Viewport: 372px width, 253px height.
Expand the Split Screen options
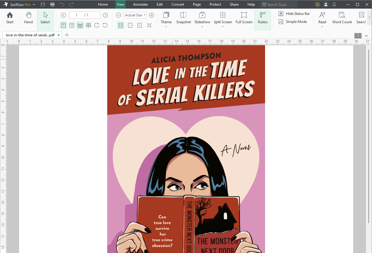point(223,27)
